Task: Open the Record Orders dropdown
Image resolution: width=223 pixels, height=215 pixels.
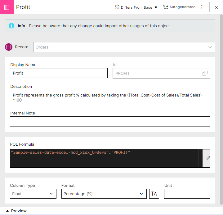Action: (x=124, y=47)
